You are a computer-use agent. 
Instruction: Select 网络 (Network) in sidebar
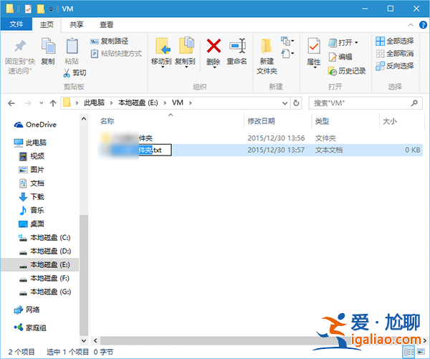(27, 310)
